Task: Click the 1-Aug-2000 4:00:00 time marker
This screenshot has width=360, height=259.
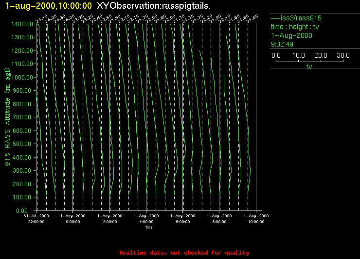Action: click(146, 218)
